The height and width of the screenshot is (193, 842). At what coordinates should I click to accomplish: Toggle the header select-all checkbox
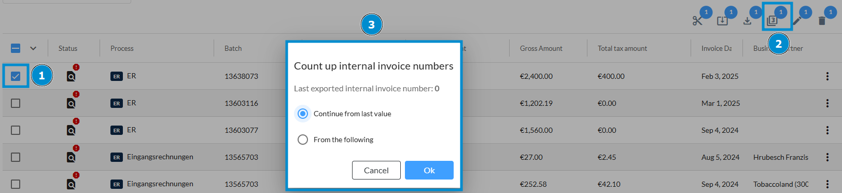[x=16, y=48]
